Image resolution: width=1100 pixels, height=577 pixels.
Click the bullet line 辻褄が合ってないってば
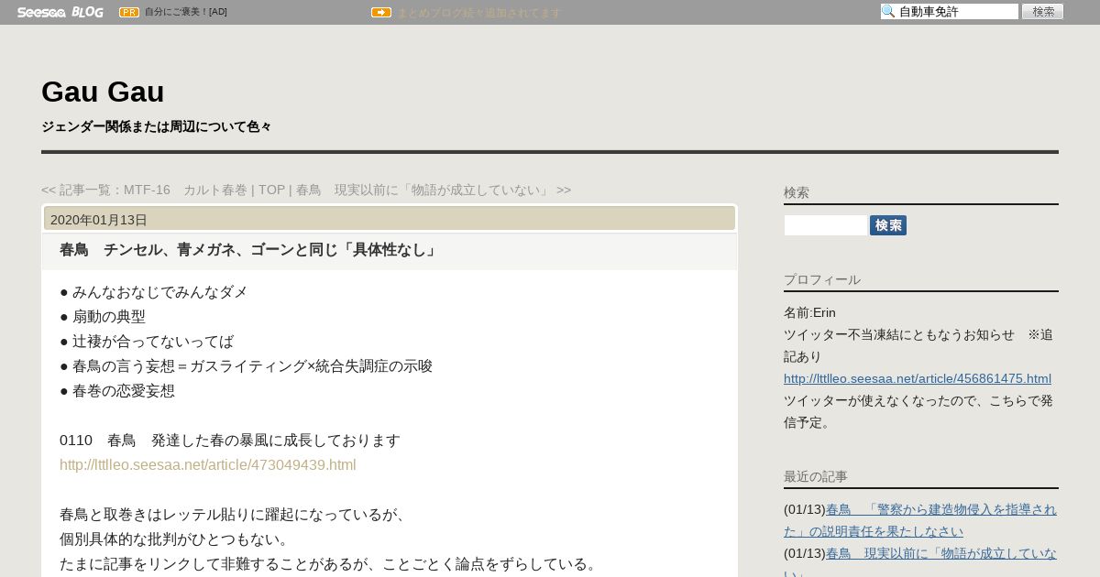tap(147, 342)
